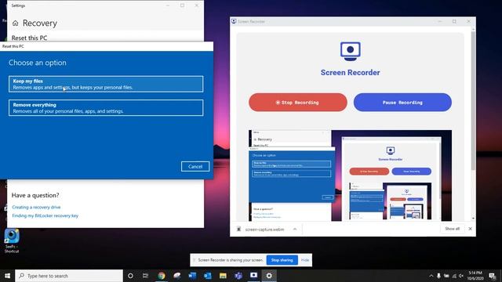Open the Creating a recovery drive link
Viewport: 502px width, 282px height.
point(36,207)
